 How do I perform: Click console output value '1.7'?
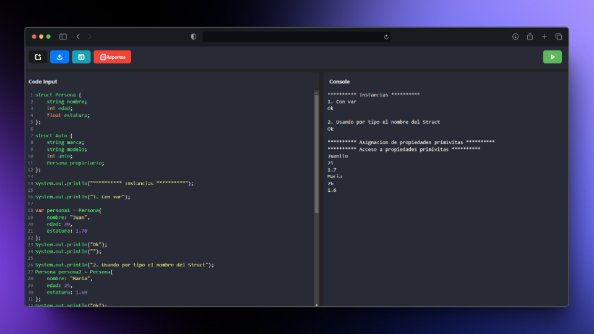tap(332, 169)
